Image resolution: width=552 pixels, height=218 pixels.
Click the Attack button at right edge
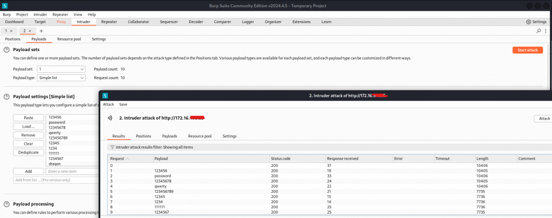click(x=543, y=119)
